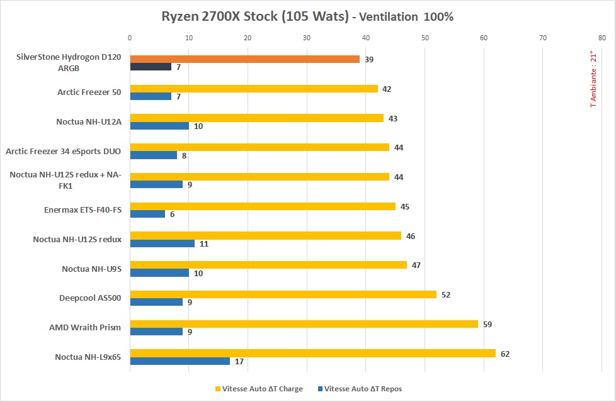Click axis tick value 0
616x402 pixels.
pos(130,38)
